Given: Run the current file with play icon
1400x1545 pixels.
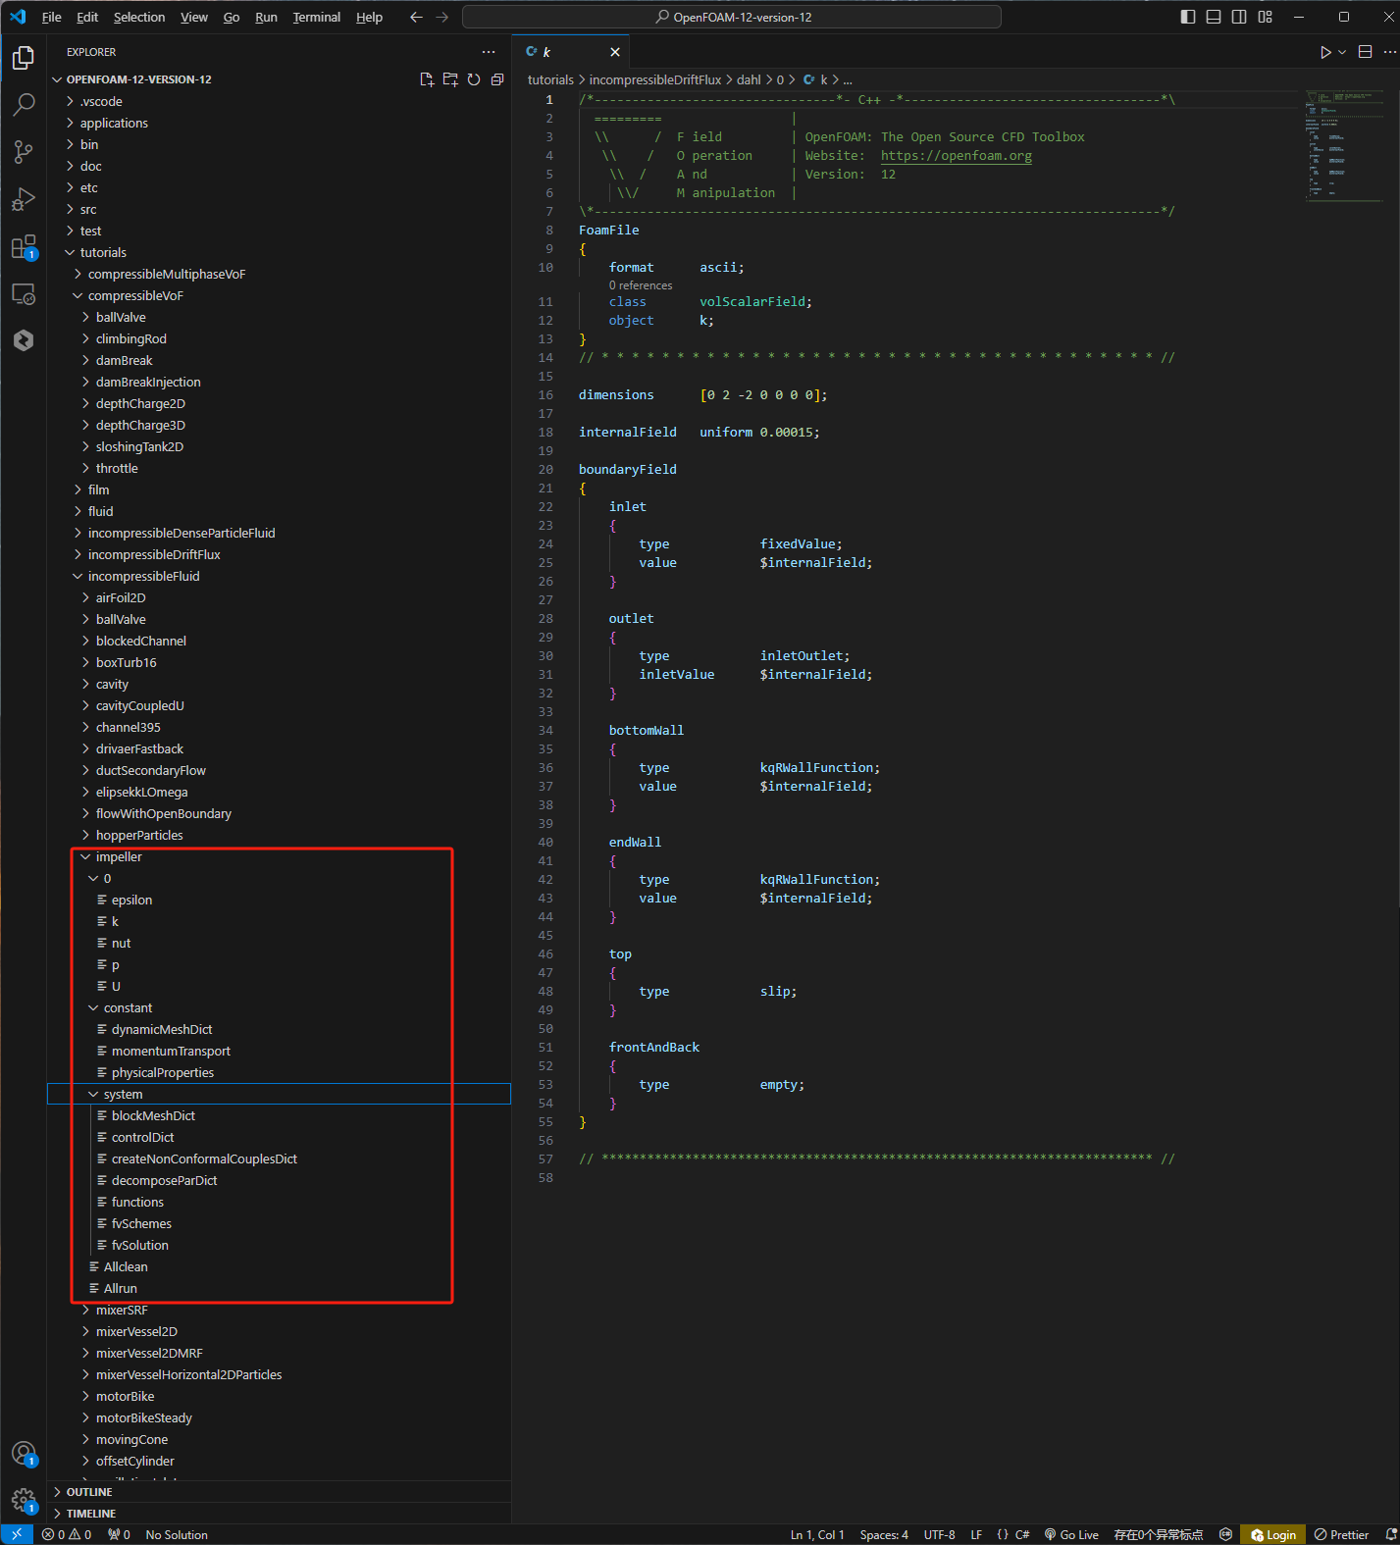Looking at the screenshot, I should tap(1325, 52).
